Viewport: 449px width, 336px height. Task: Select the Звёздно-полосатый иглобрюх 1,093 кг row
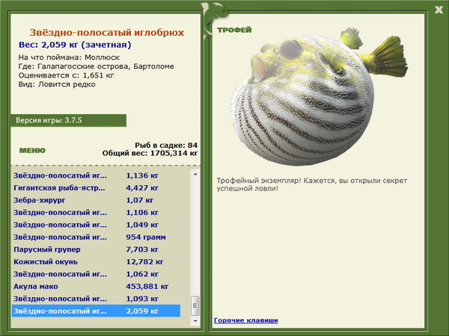(x=96, y=299)
